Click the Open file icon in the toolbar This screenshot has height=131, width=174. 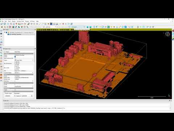click(2, 24)
